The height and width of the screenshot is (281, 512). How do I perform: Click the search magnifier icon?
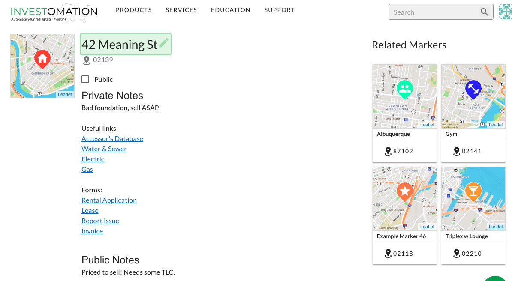[484, 12]
